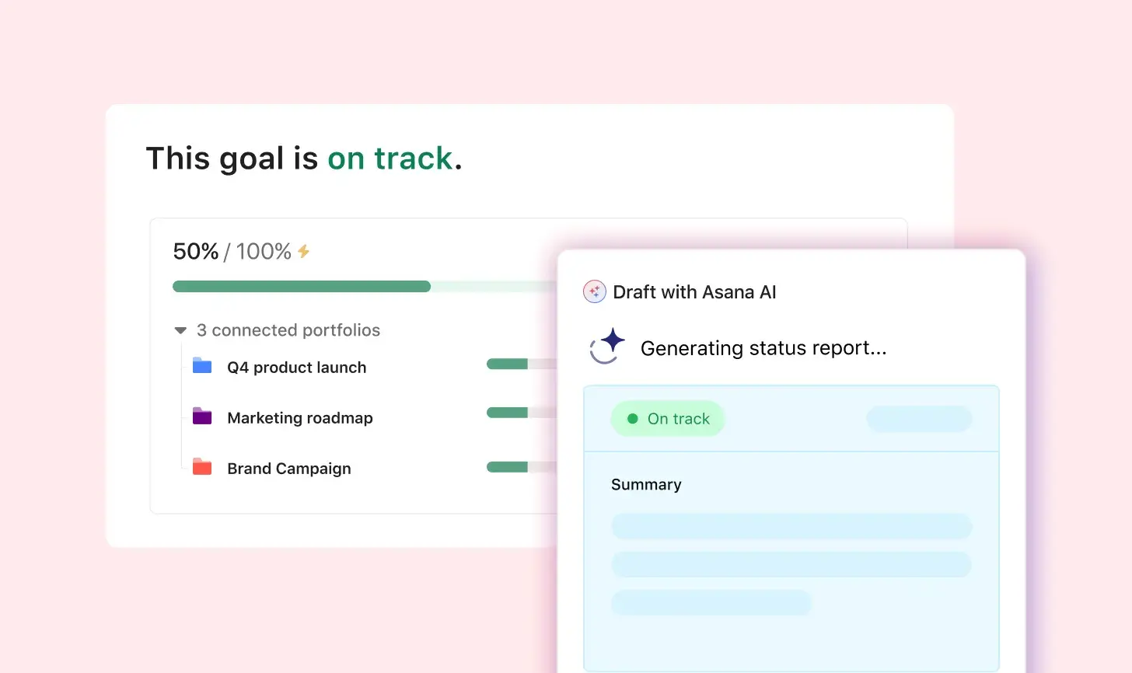Click the green "on track" heading text
The width and height of the screenshot is (1132, 673).
pyautogui.click(x=390, y=159)
